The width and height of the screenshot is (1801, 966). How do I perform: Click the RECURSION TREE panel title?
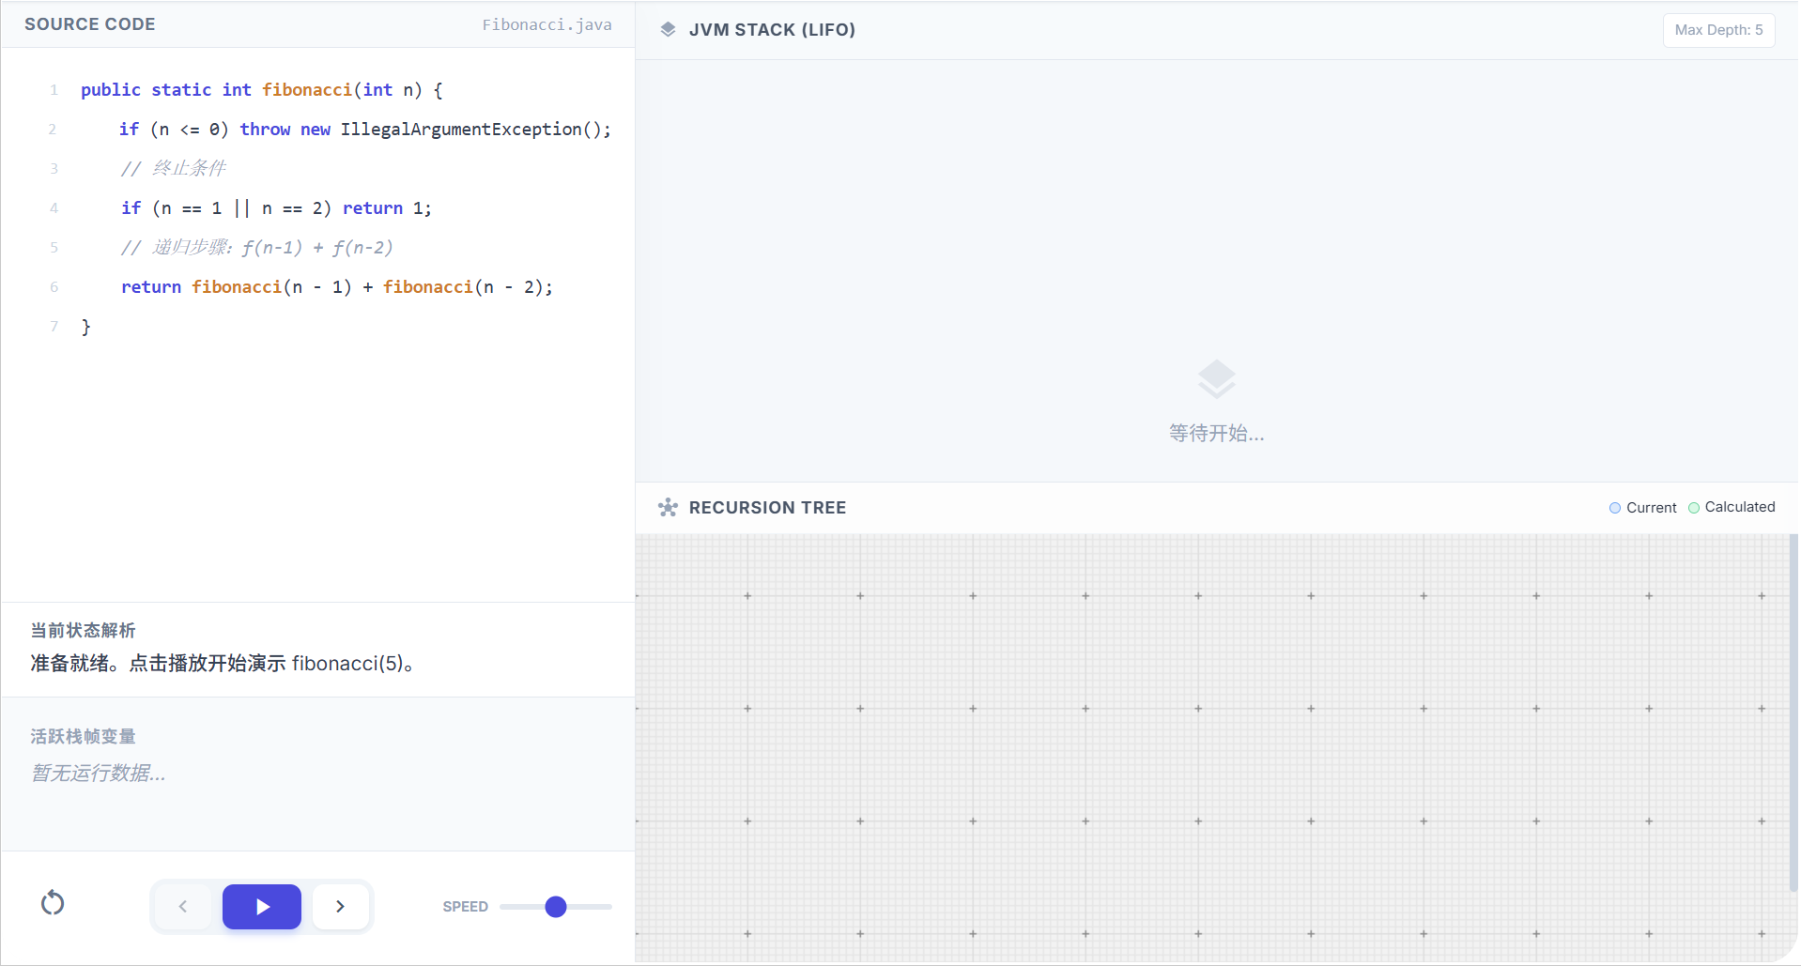pos(767,508)
